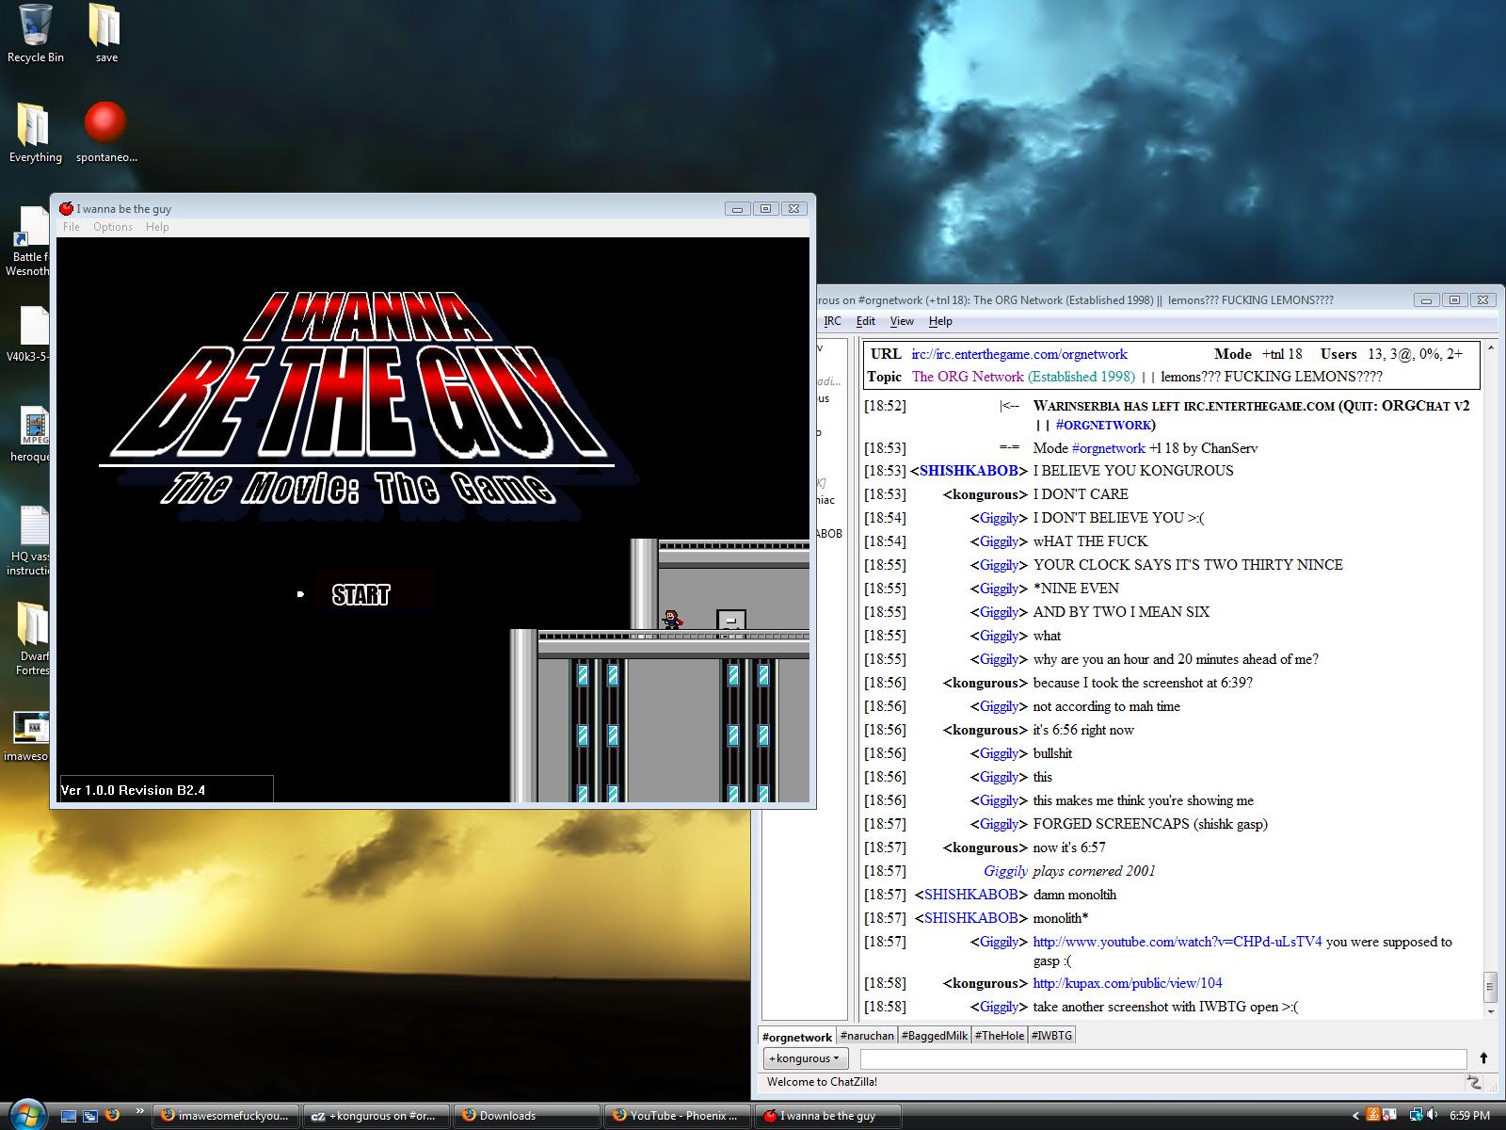Viewport: 1506px width, 1130px height.
Task: Click ChatZilla status bar connection icon
Action: coord(1474,1083)
